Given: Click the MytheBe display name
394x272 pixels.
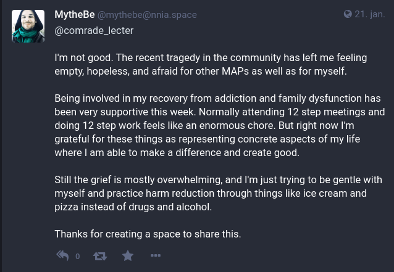Looking at the screenshot, I should click(74, 14).
